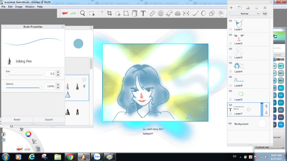Image resolution: width=287 pixels, height=161 pixels.
Task: Open the color wheel in the lagoon
Action: (28, 134)
